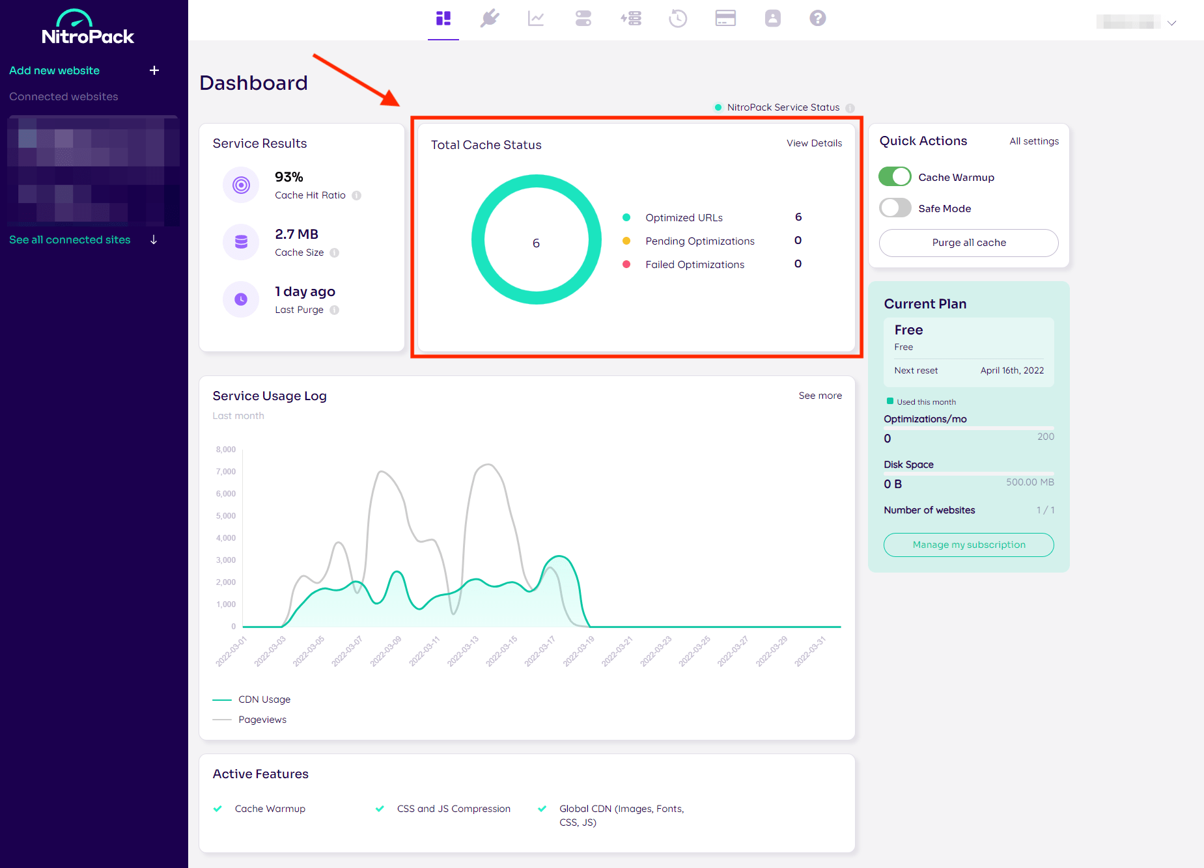Expand the account dropdown in top right corner
The height and width of the screenshot is (868, 1204).
(x=1171, y=23)
